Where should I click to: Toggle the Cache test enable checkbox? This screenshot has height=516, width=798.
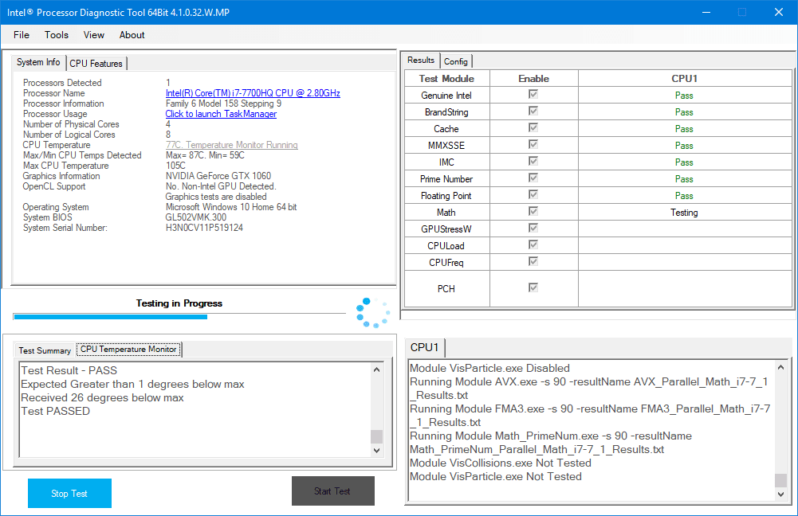point(533,128)
